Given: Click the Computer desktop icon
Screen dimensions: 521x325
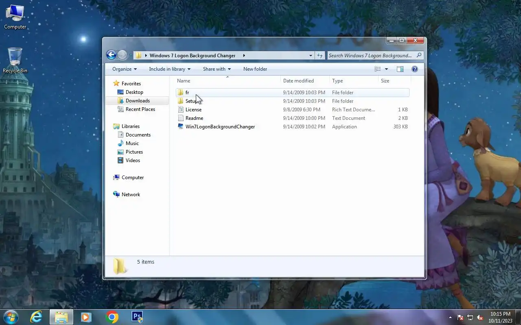Looking at the screenshot, I should [15, 17].
